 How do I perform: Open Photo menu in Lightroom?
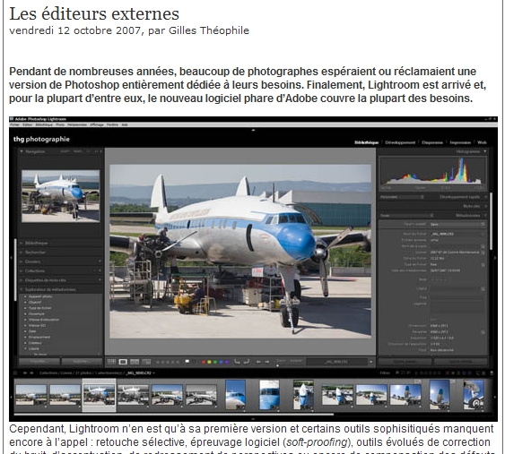pyautogui.click(x=60, y=124)
